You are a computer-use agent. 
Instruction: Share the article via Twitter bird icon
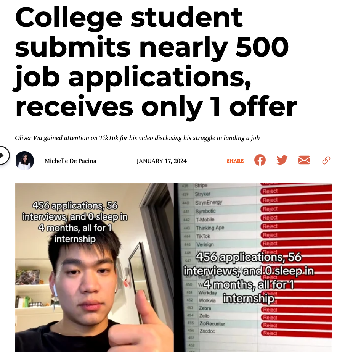coord(282,160)
